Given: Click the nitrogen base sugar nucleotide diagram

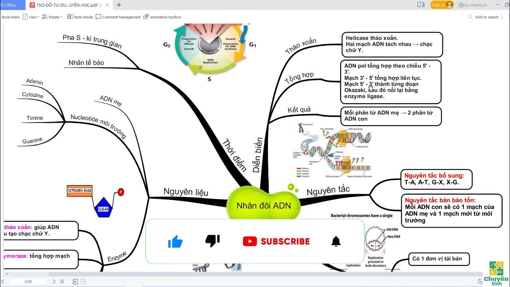Looking at the screenshot, I should click(96, 201).
